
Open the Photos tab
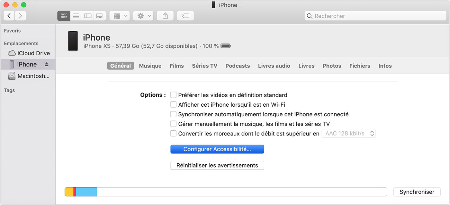(332, 66)
